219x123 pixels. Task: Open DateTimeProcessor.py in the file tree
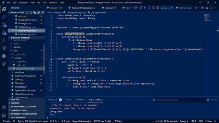point(25,76)
